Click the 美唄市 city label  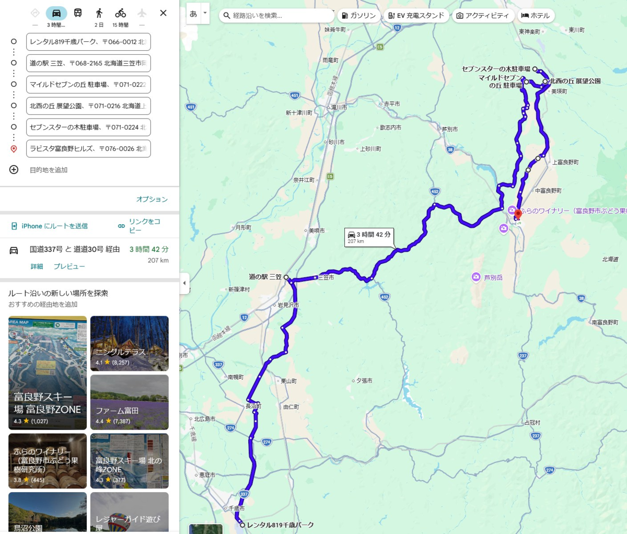[x=317, y=231]
